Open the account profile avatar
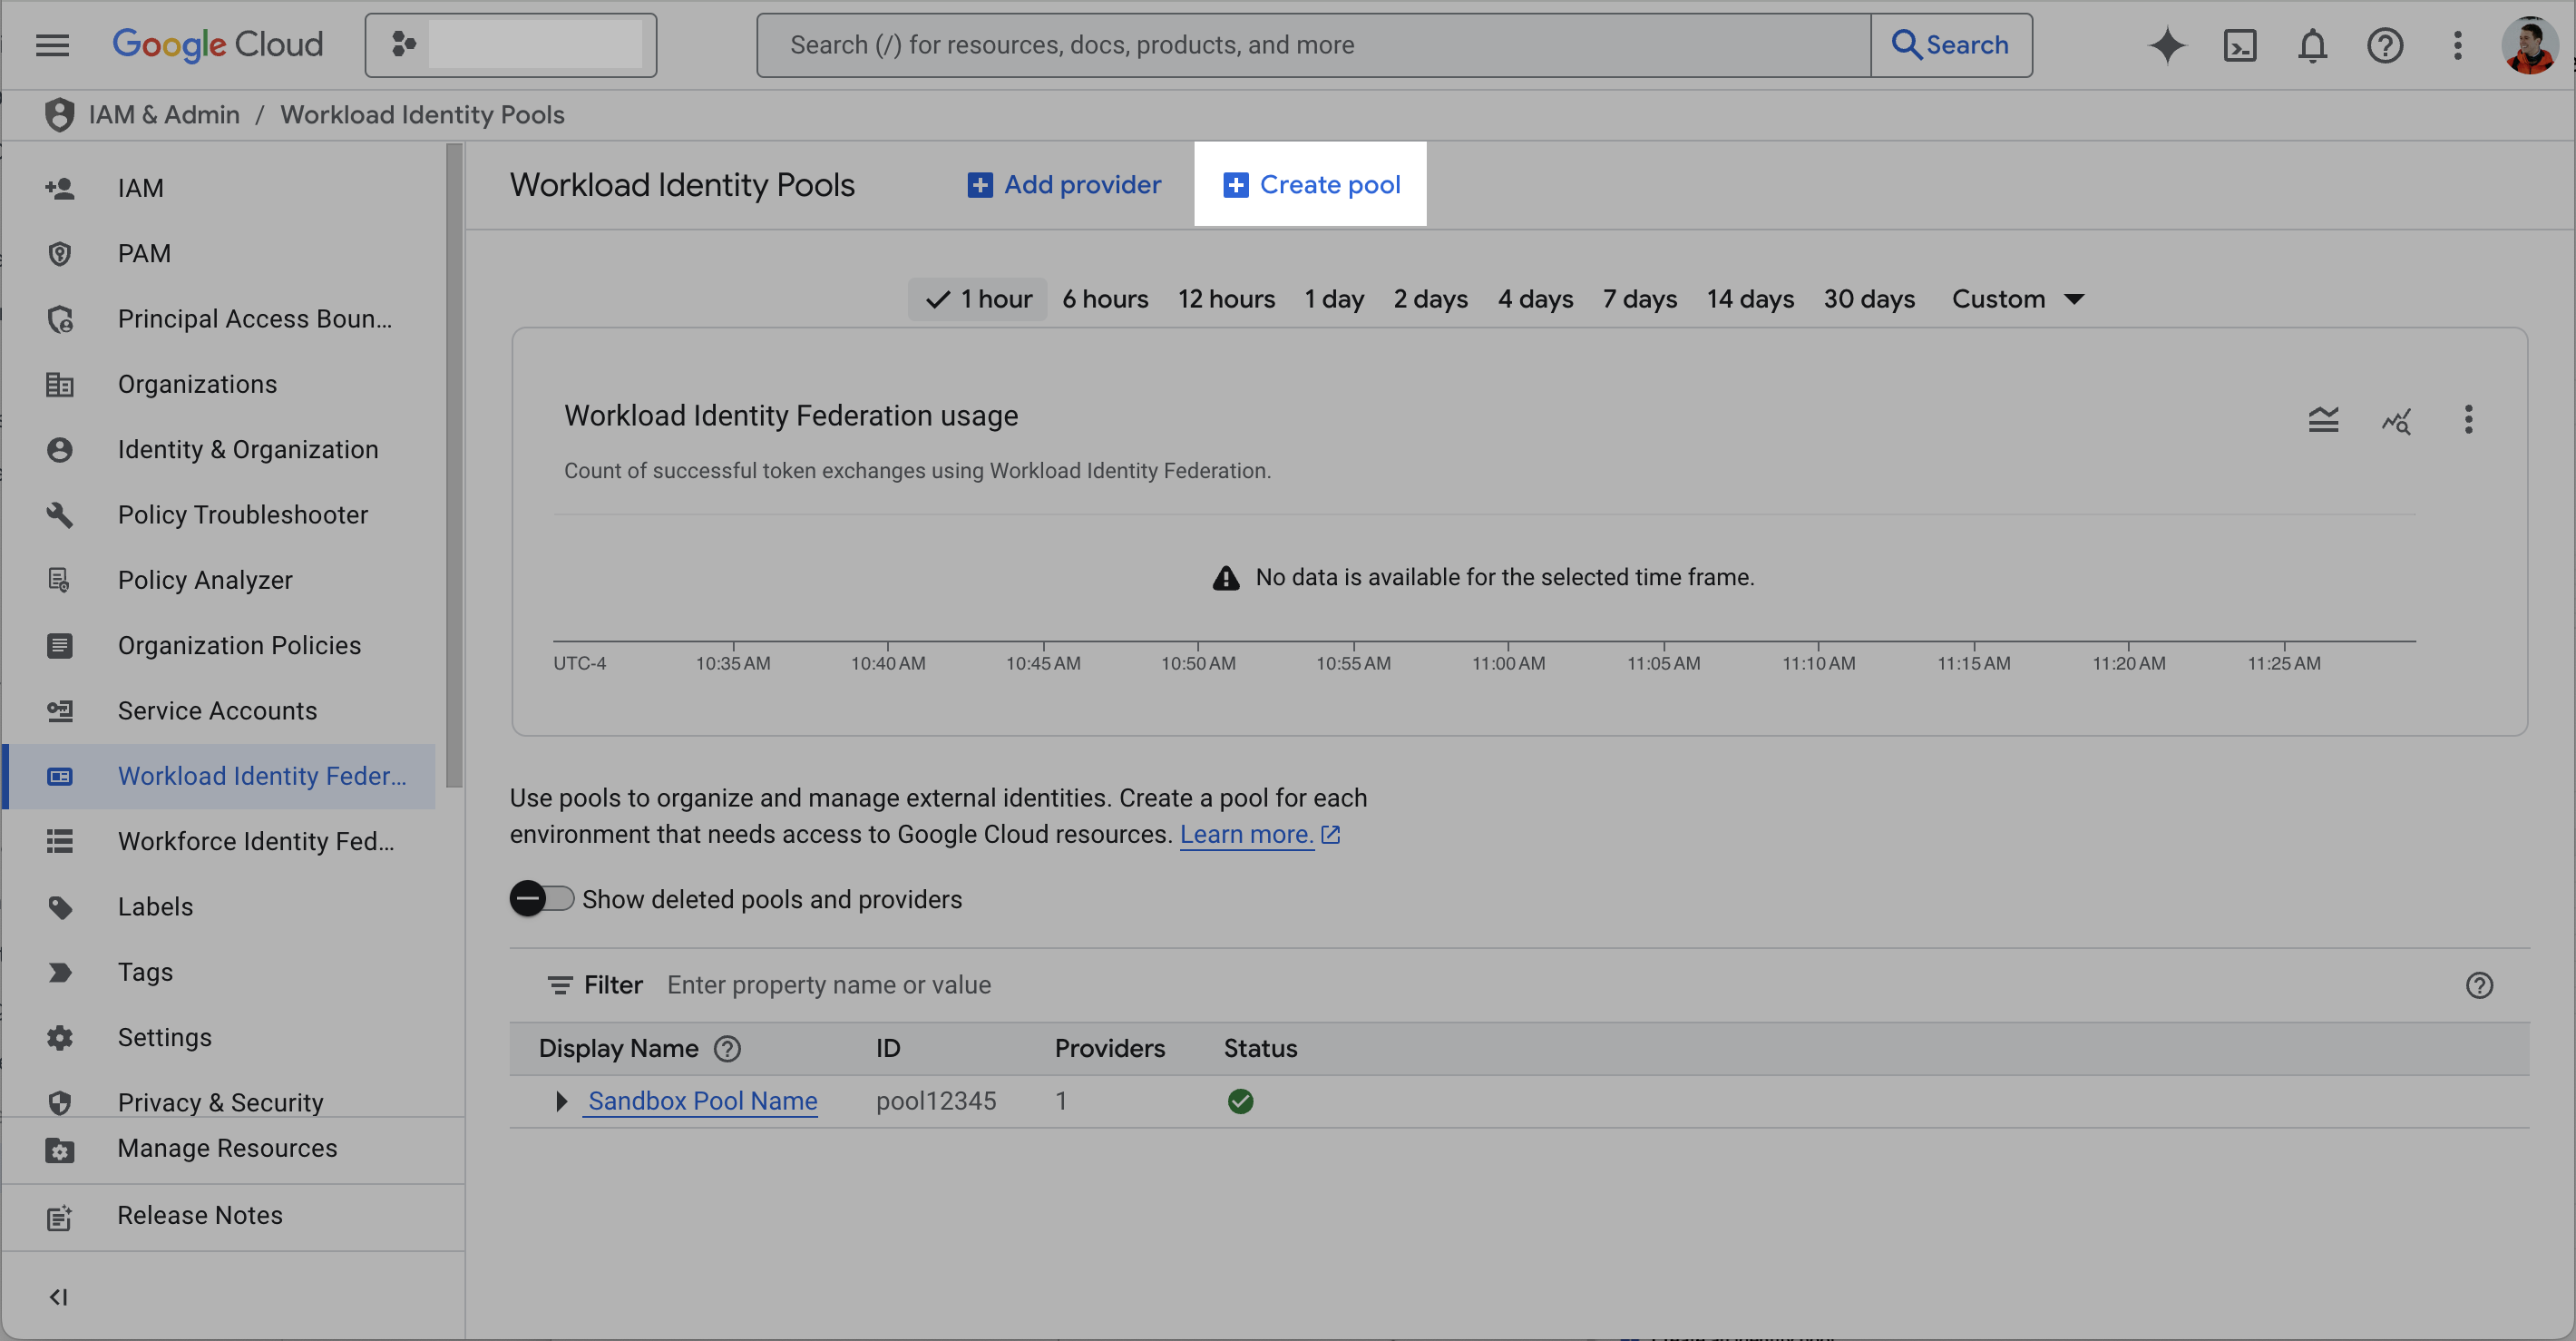Image resolution: width=2576 pixels, height=1341 pixels. pyautogui.click(x=2530, y=45)
